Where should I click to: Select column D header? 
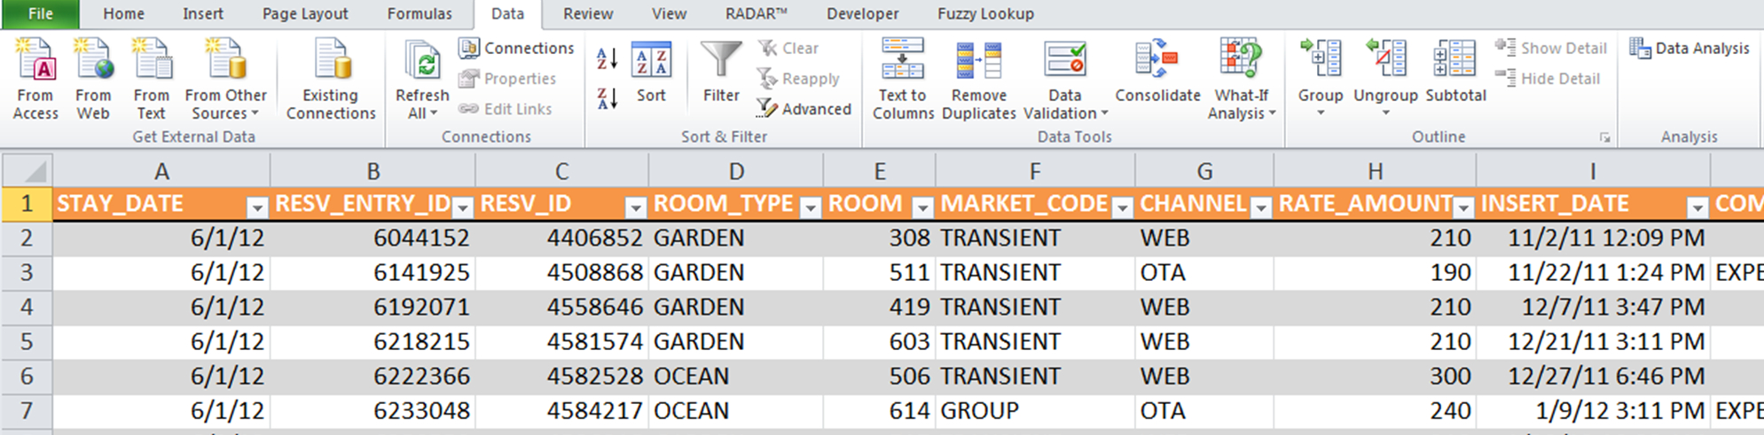point(736,170)
